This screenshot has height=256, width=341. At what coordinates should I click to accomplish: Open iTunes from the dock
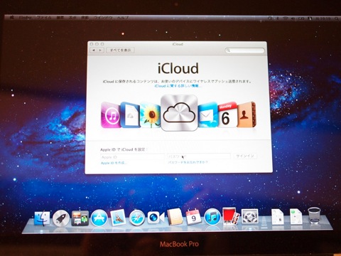coord(212,217)
